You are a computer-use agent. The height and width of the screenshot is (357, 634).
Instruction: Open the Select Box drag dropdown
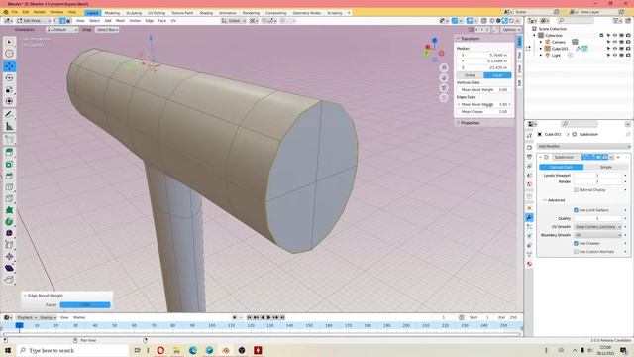click(x=107, y=30)
